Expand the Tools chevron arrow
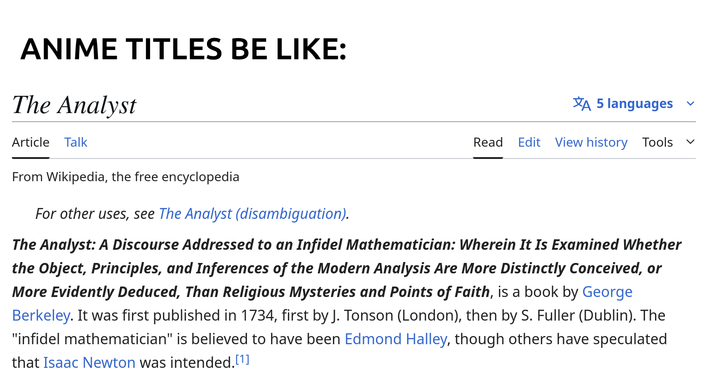This screenshot has width=705, height=386. tap(690, 142)
